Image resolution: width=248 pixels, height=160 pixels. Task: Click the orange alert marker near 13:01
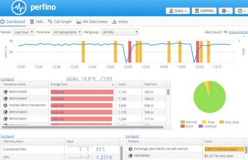[x=169, y=52]
